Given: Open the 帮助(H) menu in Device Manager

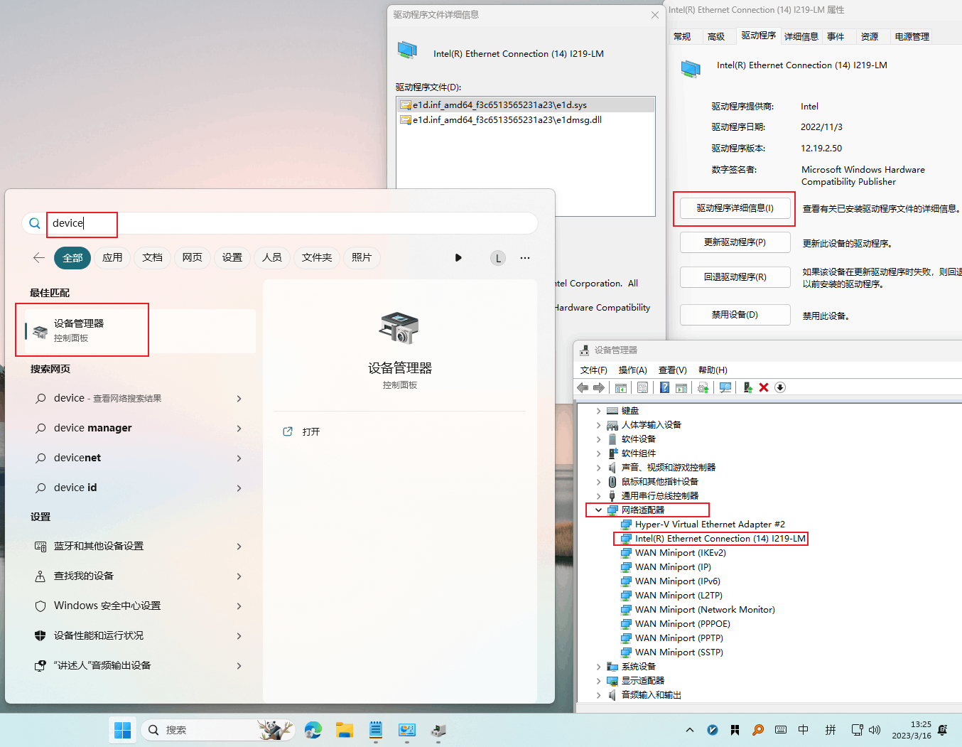Looking at the screenshot, I should 713,370.
